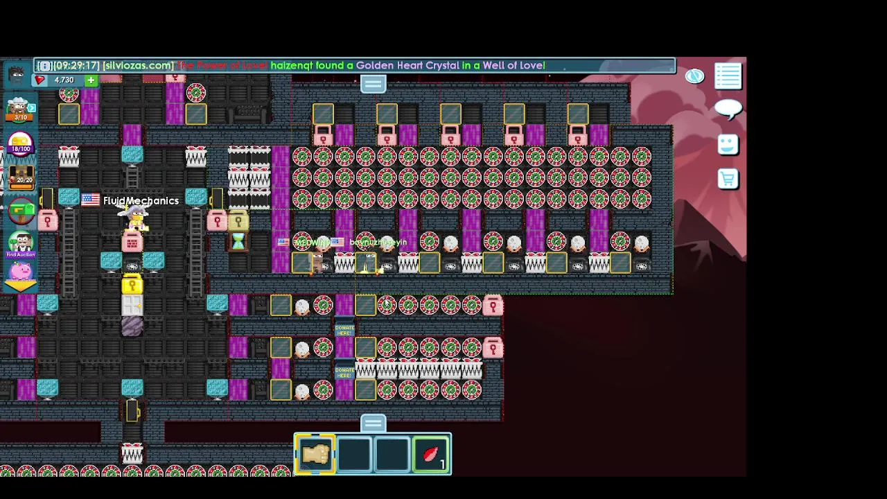Select the Fist tool in hotbar
Image resolution: width=887 pixels, height=499 pixels.
(315, 455)
